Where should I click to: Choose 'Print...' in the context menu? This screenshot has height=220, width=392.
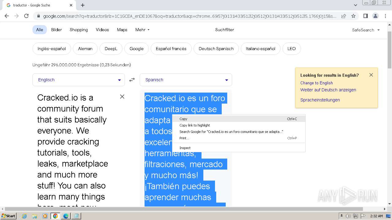(x=239, y=138)
